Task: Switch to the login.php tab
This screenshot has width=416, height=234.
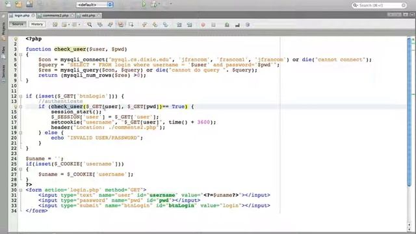Action: (22, 16)
